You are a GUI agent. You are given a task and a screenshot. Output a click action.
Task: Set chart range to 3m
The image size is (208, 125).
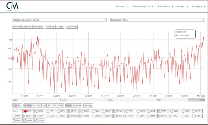[x=53, y=27]
